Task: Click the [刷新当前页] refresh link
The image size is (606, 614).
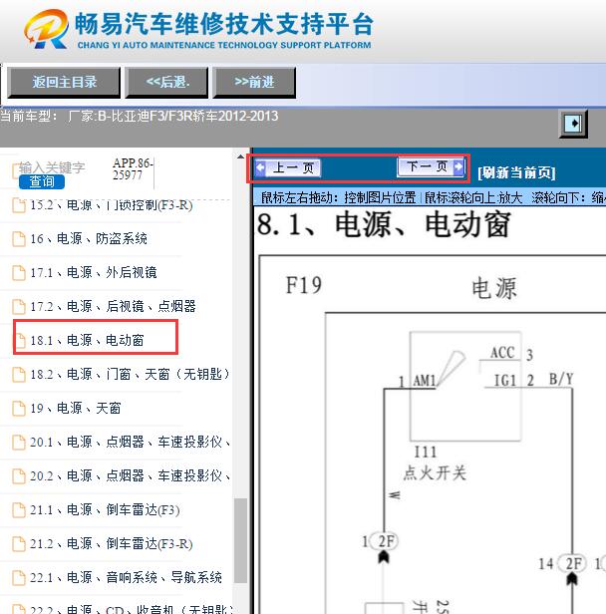Action: click(x=516, y=172)
